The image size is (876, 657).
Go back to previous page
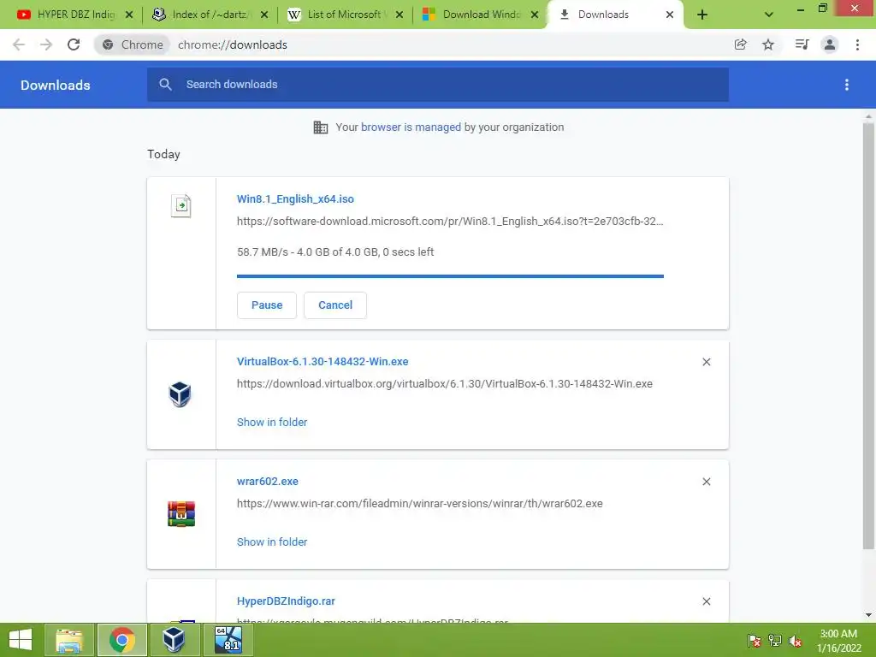click(x=19, y=44)
